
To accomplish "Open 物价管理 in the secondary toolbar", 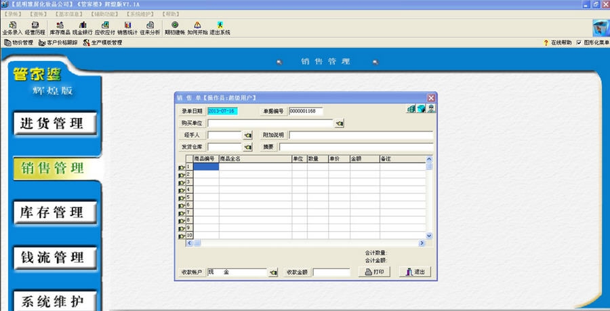I will 18,43.
